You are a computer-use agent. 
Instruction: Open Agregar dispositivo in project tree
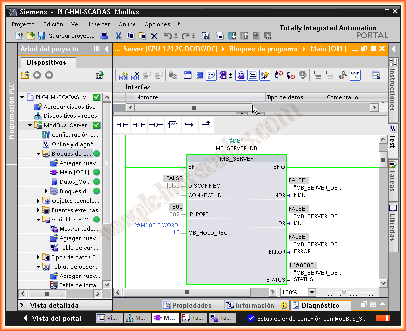coord(69,107)
